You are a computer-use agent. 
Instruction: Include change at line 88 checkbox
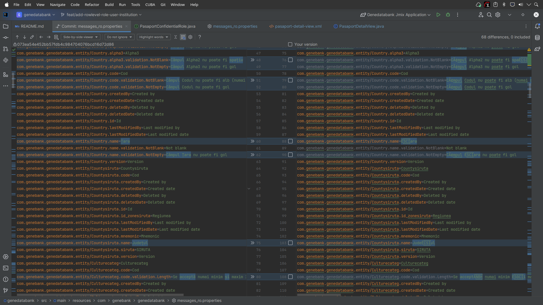click(x=290, y=141)
